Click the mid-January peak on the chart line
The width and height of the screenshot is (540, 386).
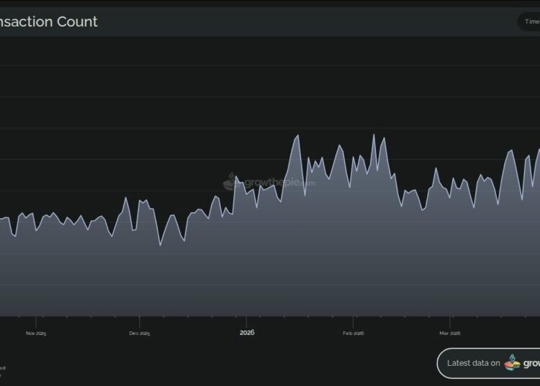tap(297, 135)
